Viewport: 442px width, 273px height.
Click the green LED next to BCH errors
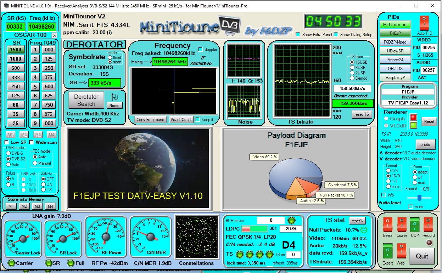(291, 220)
